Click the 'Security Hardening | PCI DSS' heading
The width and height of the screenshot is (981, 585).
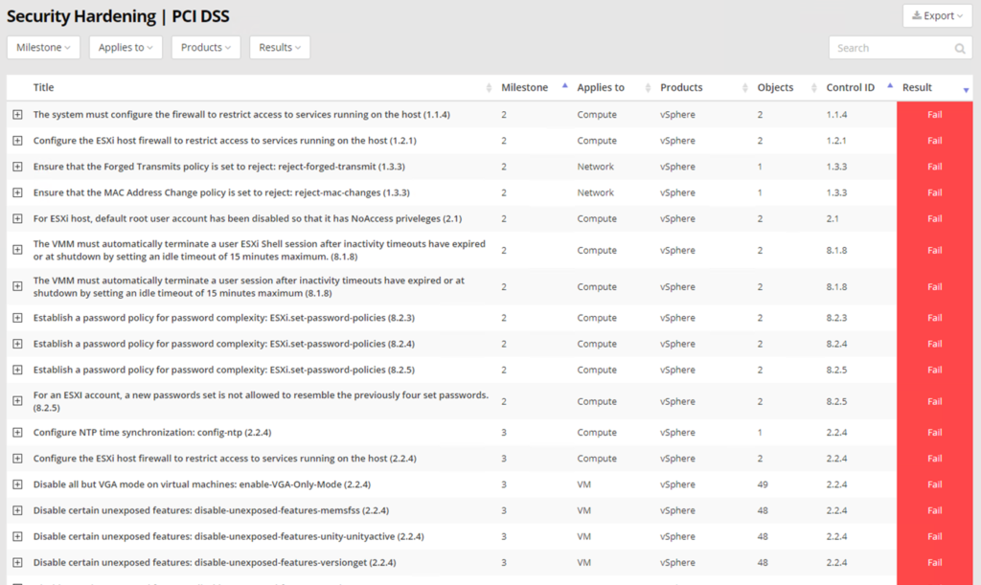pos(118,16)
